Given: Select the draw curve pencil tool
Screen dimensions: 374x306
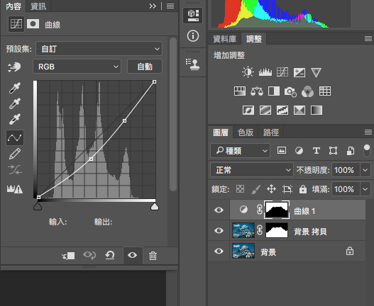Looking at the screenshot, I should (x=15, y=154).
